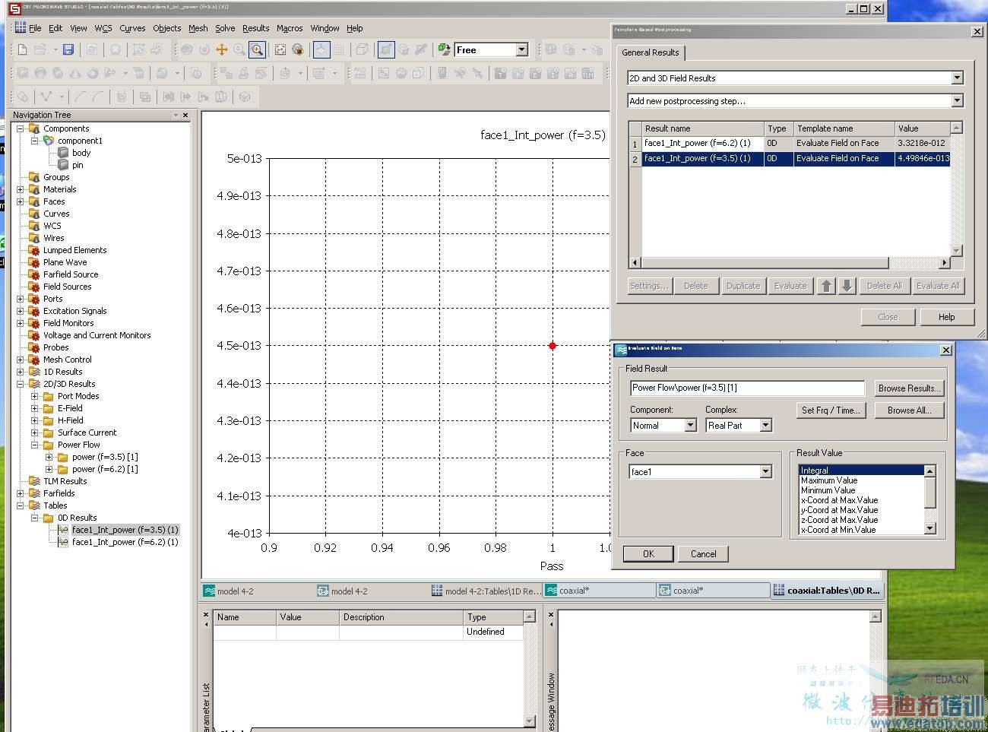Click the Reset view icon

click(x=280, y=49)
